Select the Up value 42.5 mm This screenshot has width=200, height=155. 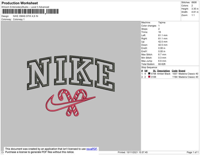point(163,42)
